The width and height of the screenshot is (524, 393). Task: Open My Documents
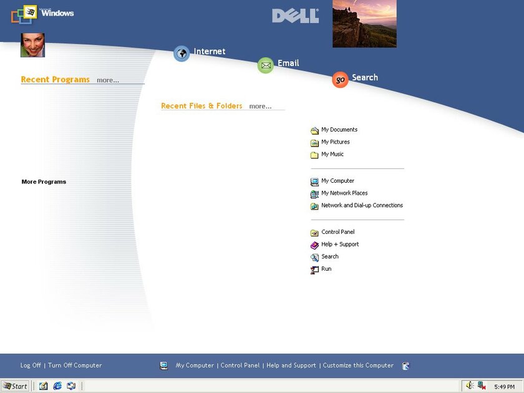[339, 130]
